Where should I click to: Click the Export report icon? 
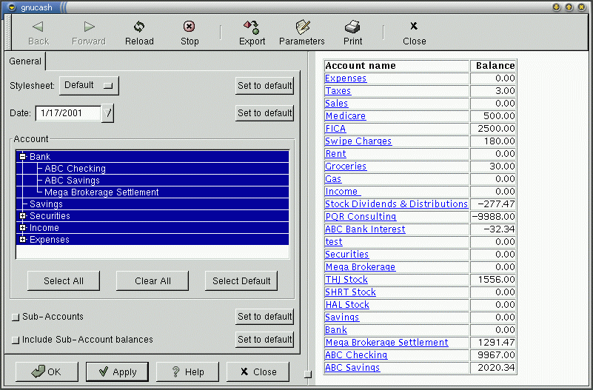pos(252,27)
